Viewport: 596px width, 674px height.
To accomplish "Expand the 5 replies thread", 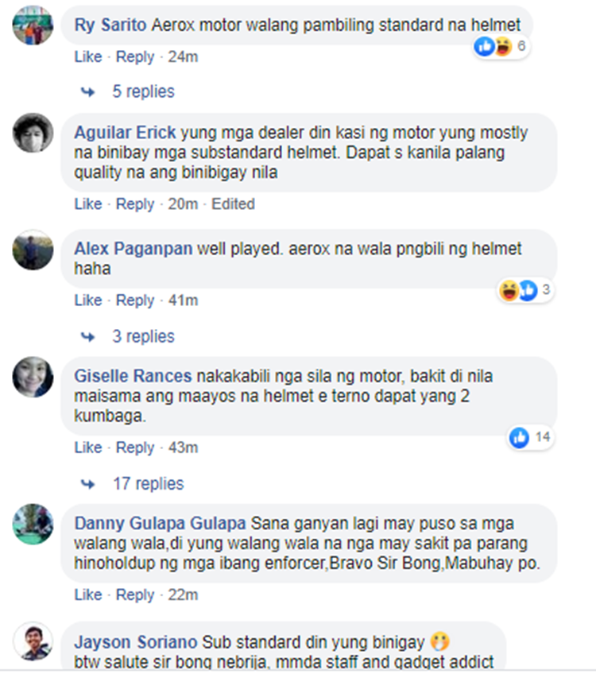I will (143, 91).
